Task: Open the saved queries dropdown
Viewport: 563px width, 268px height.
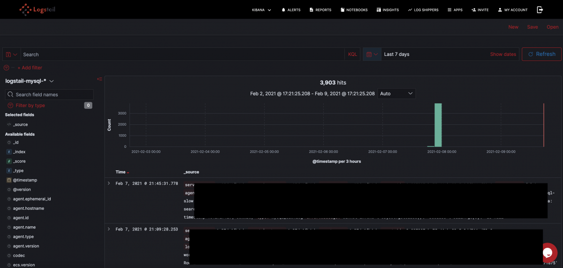Action: pyautogui.click(x=11, y=54)
